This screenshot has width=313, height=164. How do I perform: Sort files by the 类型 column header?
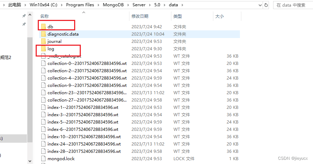(178, 16)
